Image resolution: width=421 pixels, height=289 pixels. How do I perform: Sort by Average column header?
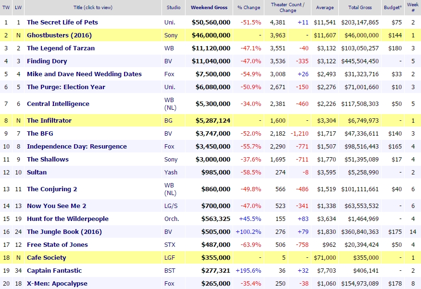(325, 8)
